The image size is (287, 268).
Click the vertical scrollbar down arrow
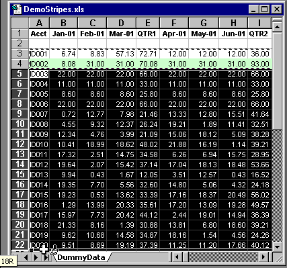point(277,247)
